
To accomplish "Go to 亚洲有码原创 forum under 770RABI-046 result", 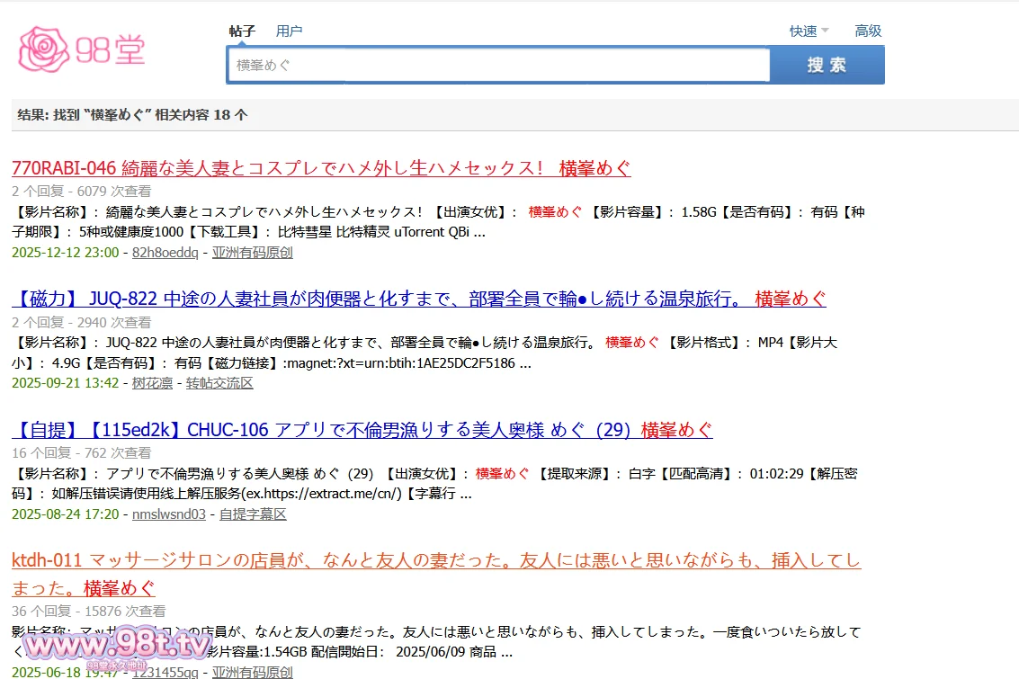I will coord(252,253).
